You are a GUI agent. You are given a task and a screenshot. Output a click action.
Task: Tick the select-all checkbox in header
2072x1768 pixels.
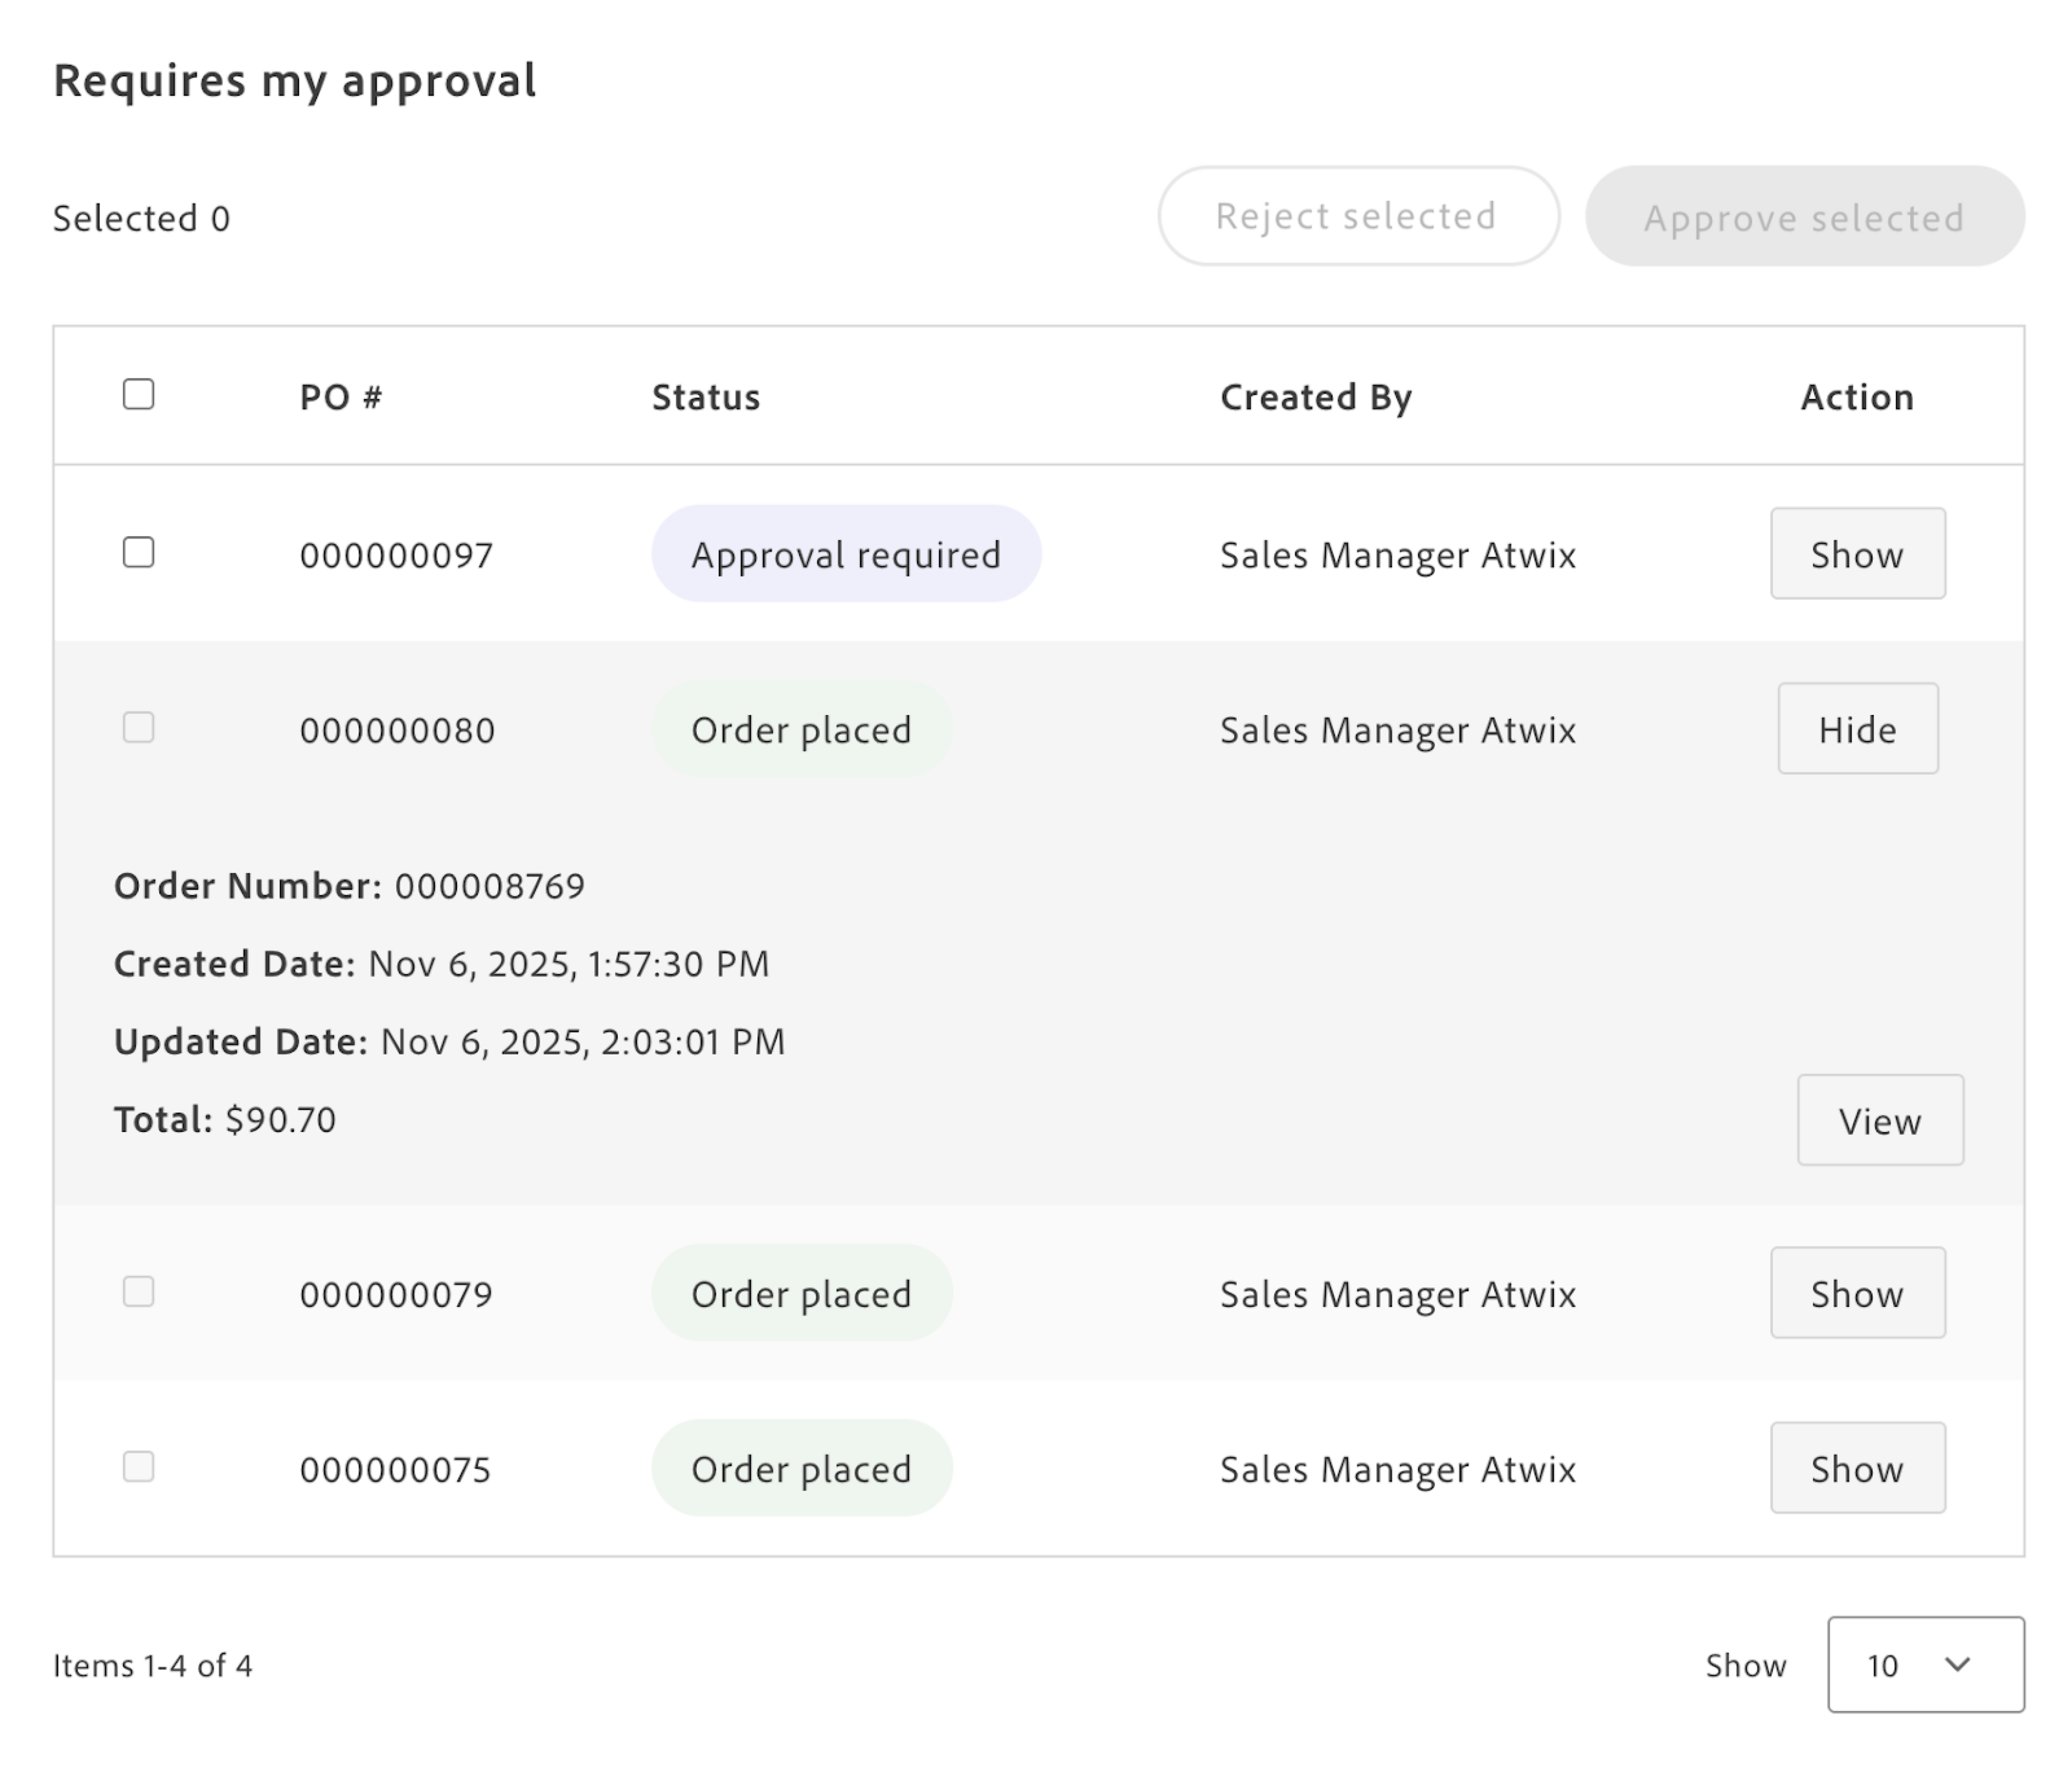point(138,394)
